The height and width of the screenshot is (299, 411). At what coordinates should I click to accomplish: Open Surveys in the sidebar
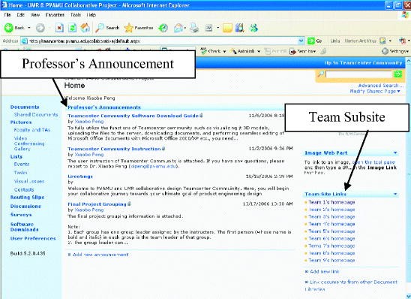[x=21, y=214]
